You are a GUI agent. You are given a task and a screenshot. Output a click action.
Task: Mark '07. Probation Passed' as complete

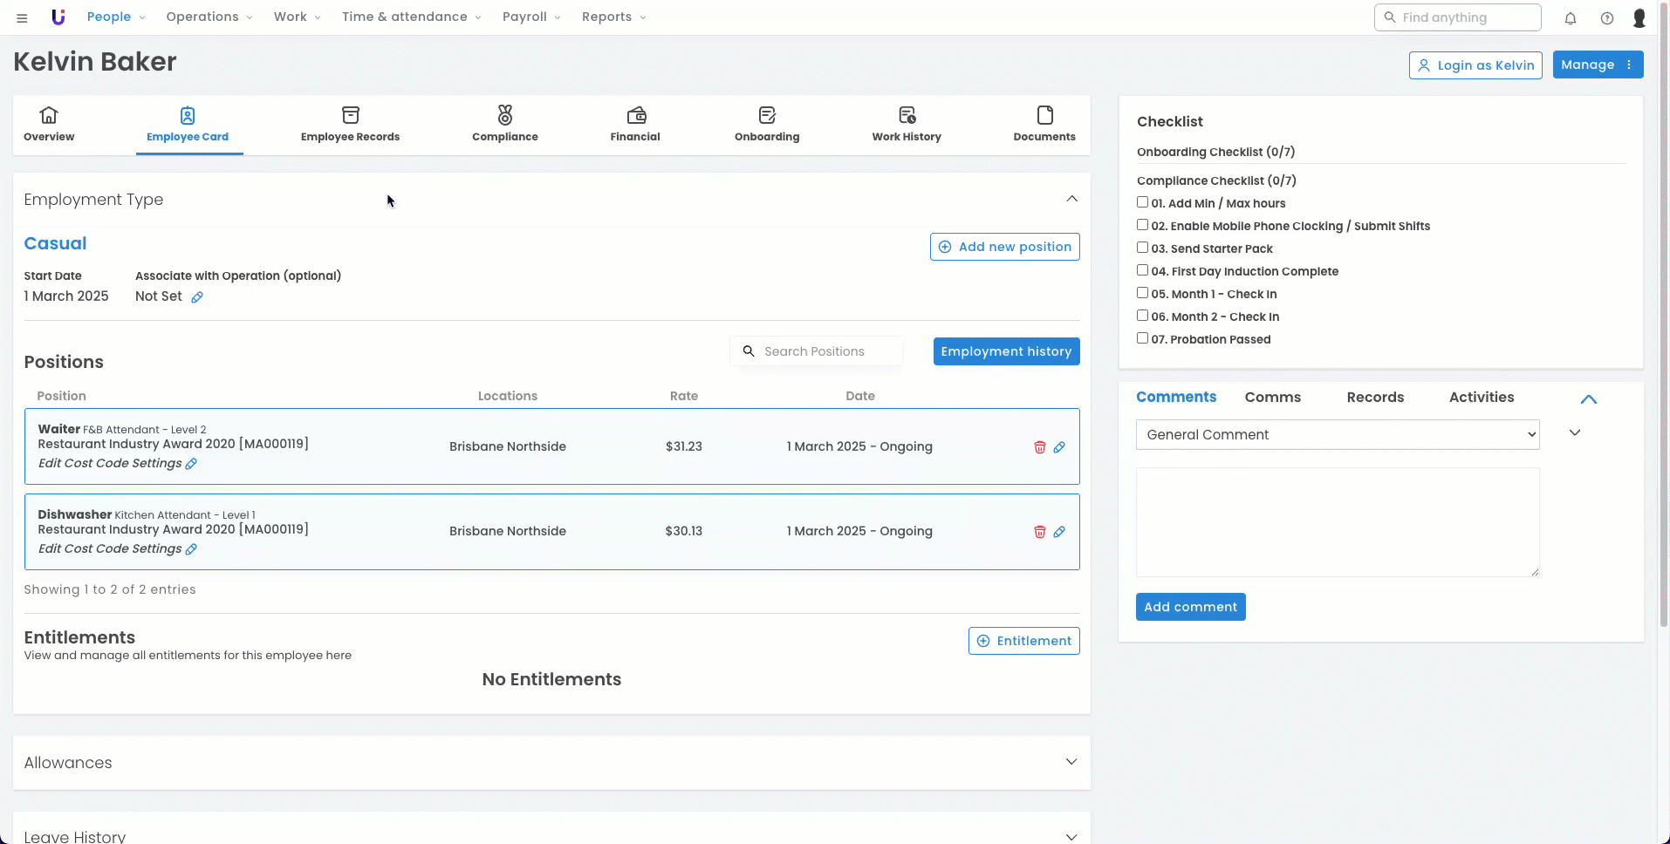coord(1142,338)
